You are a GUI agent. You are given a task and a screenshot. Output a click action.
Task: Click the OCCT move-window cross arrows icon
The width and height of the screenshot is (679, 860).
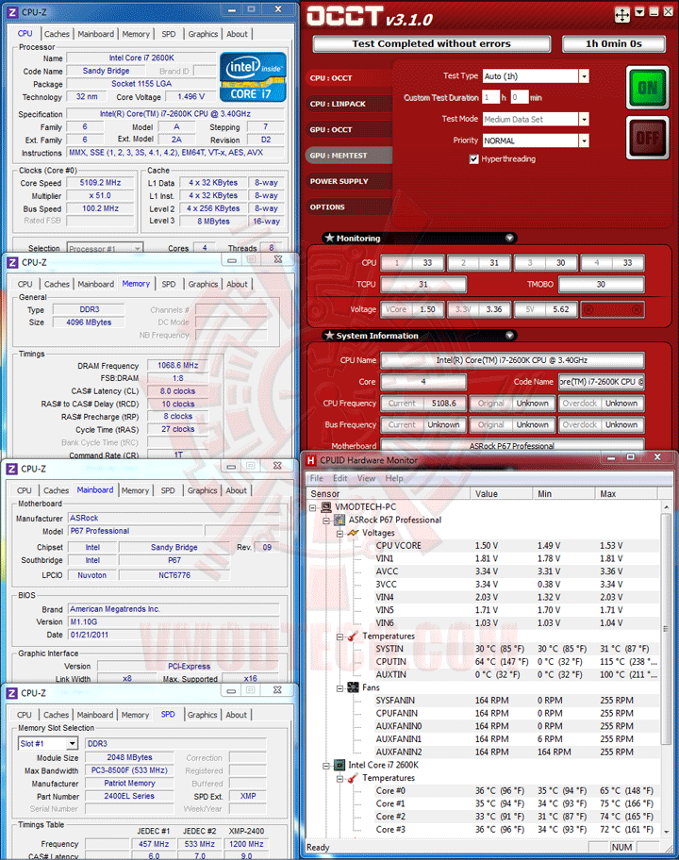[x=622, y=15]
